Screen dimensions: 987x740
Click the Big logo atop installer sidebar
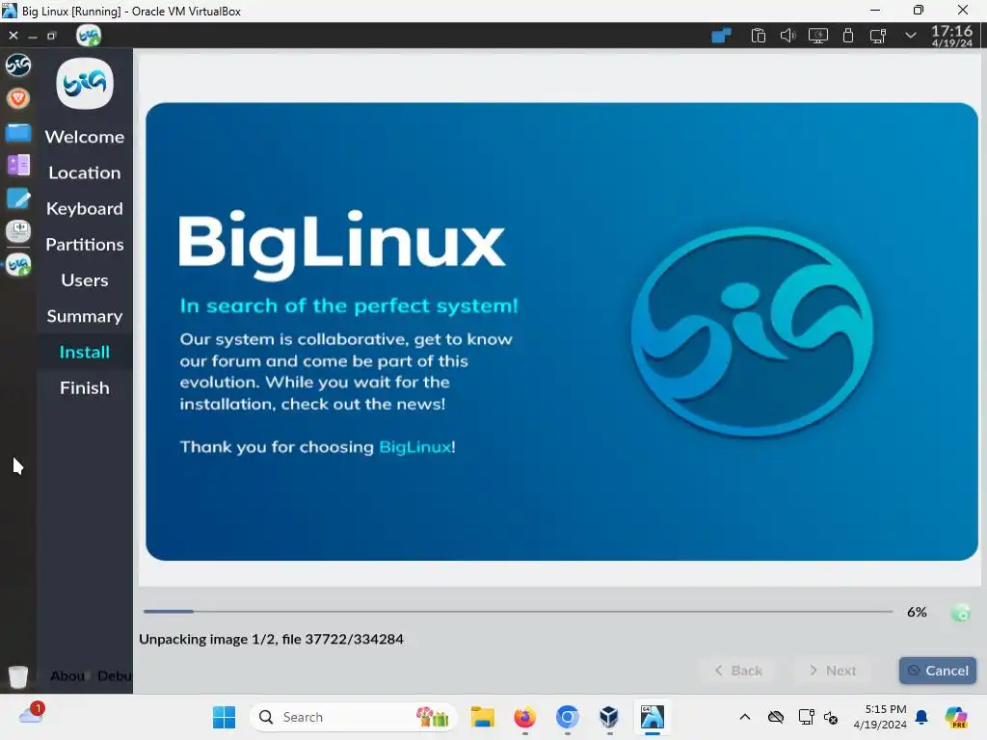tap(85, 84)
